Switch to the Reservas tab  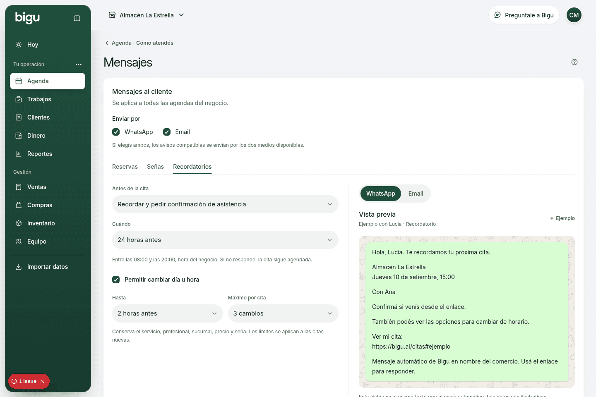pos(125,167)
